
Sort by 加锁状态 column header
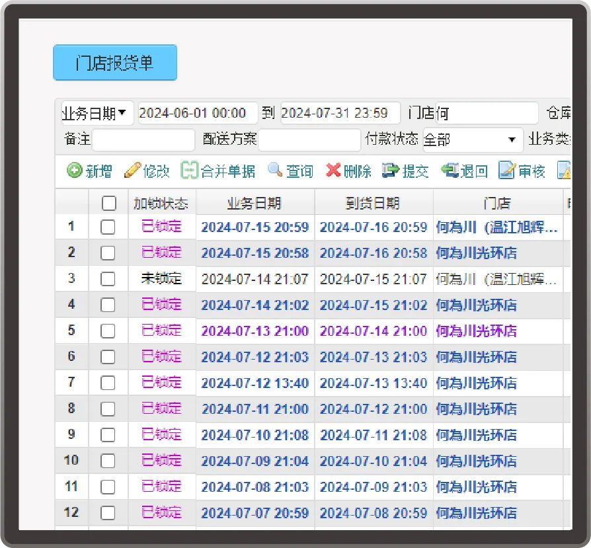[x=162, y=203]
